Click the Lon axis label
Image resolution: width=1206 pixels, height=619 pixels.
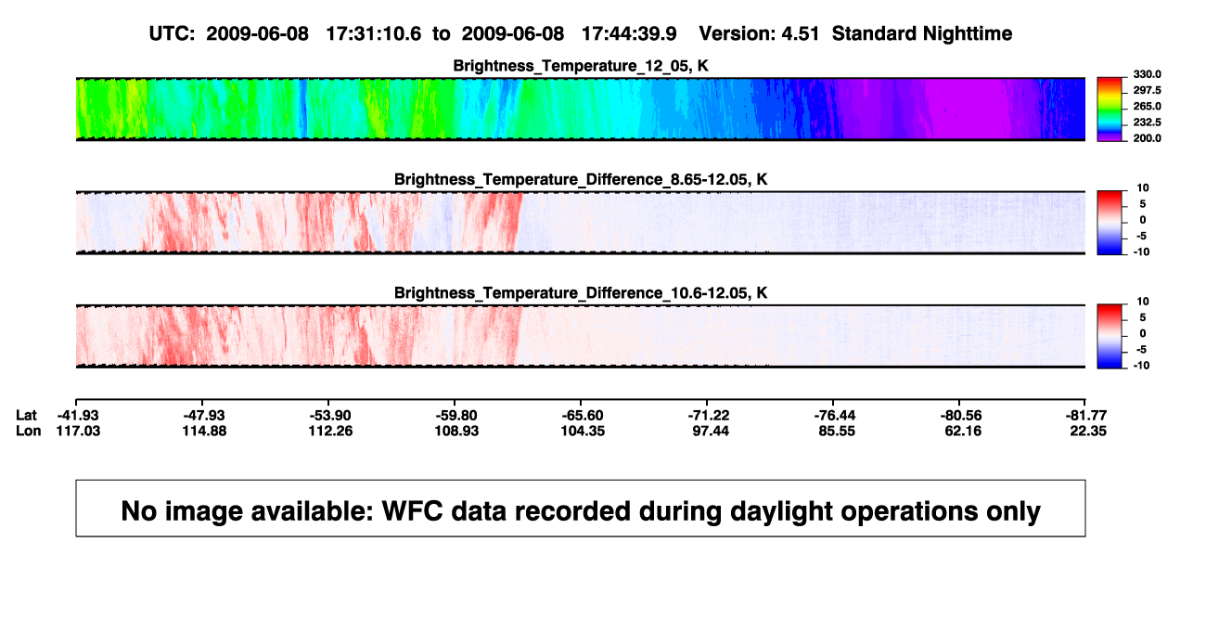(x=28, y=431)
